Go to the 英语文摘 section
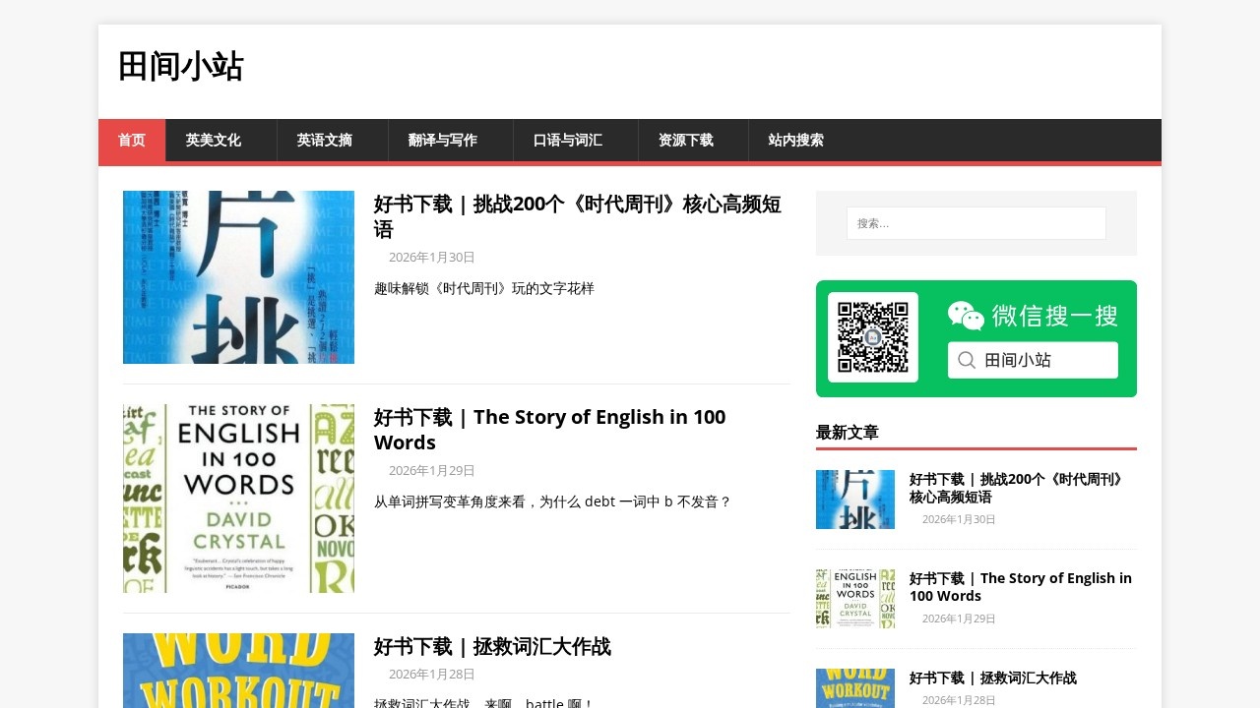Screen dimensions: 1260x708 pyautogui.click(x=325, y=141)
